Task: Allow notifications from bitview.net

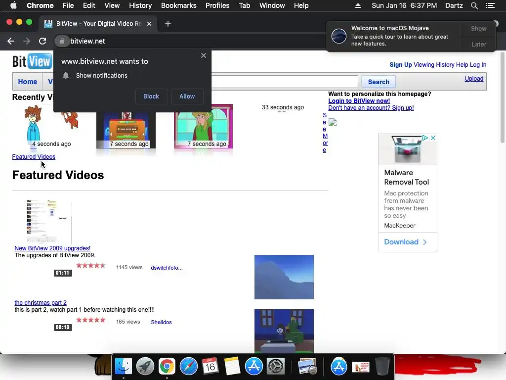Action: click(x=187, y=96)
